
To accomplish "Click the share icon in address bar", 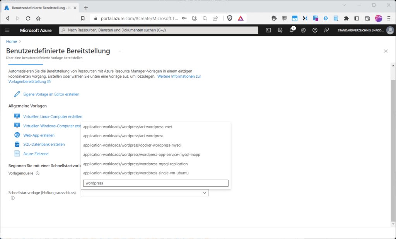I will (215, 18).
